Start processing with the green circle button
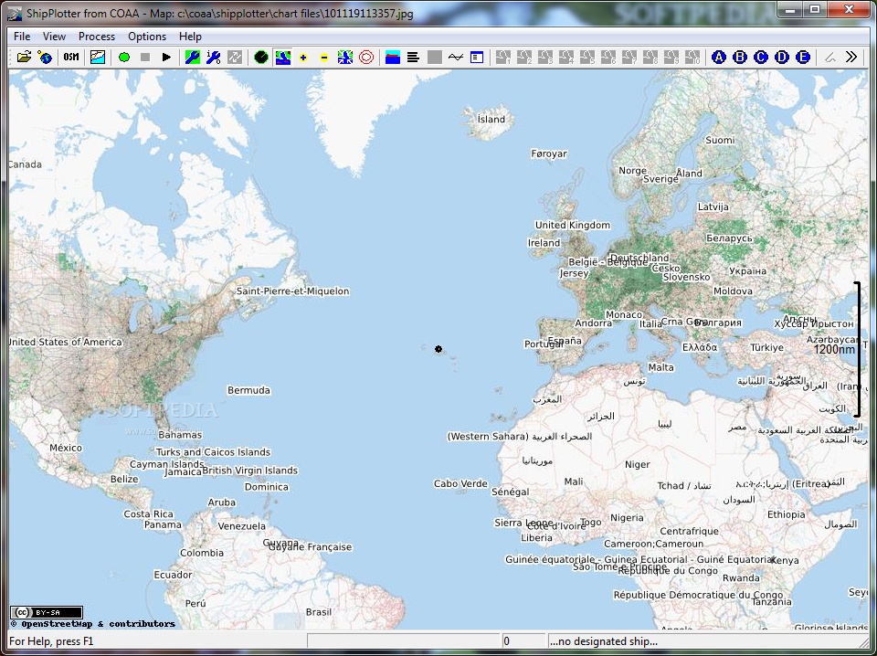The width and height of the screenshot is (877, 656). pyautogui.click(x=124, y=57)
